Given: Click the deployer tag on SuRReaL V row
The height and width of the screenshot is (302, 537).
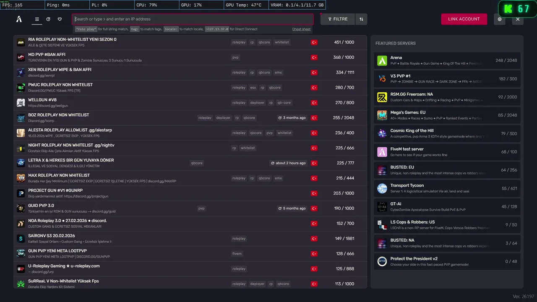Looking at the screenshot, I should (x=257, y=284).
